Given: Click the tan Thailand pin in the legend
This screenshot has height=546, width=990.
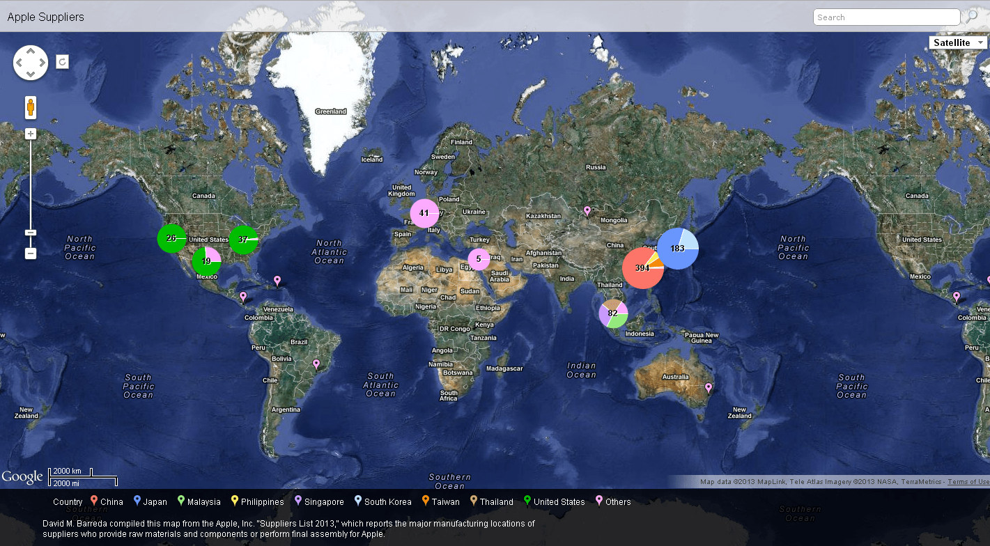Looking at the screenshot, I should (x=474, y=501).
